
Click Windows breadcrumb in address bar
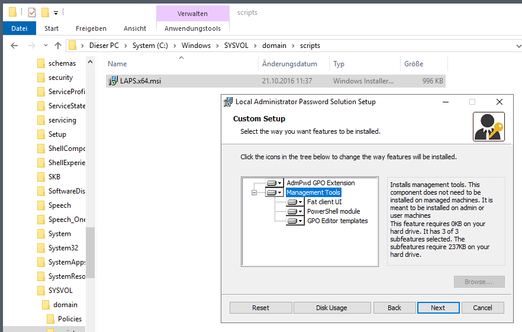coord(196,46)
